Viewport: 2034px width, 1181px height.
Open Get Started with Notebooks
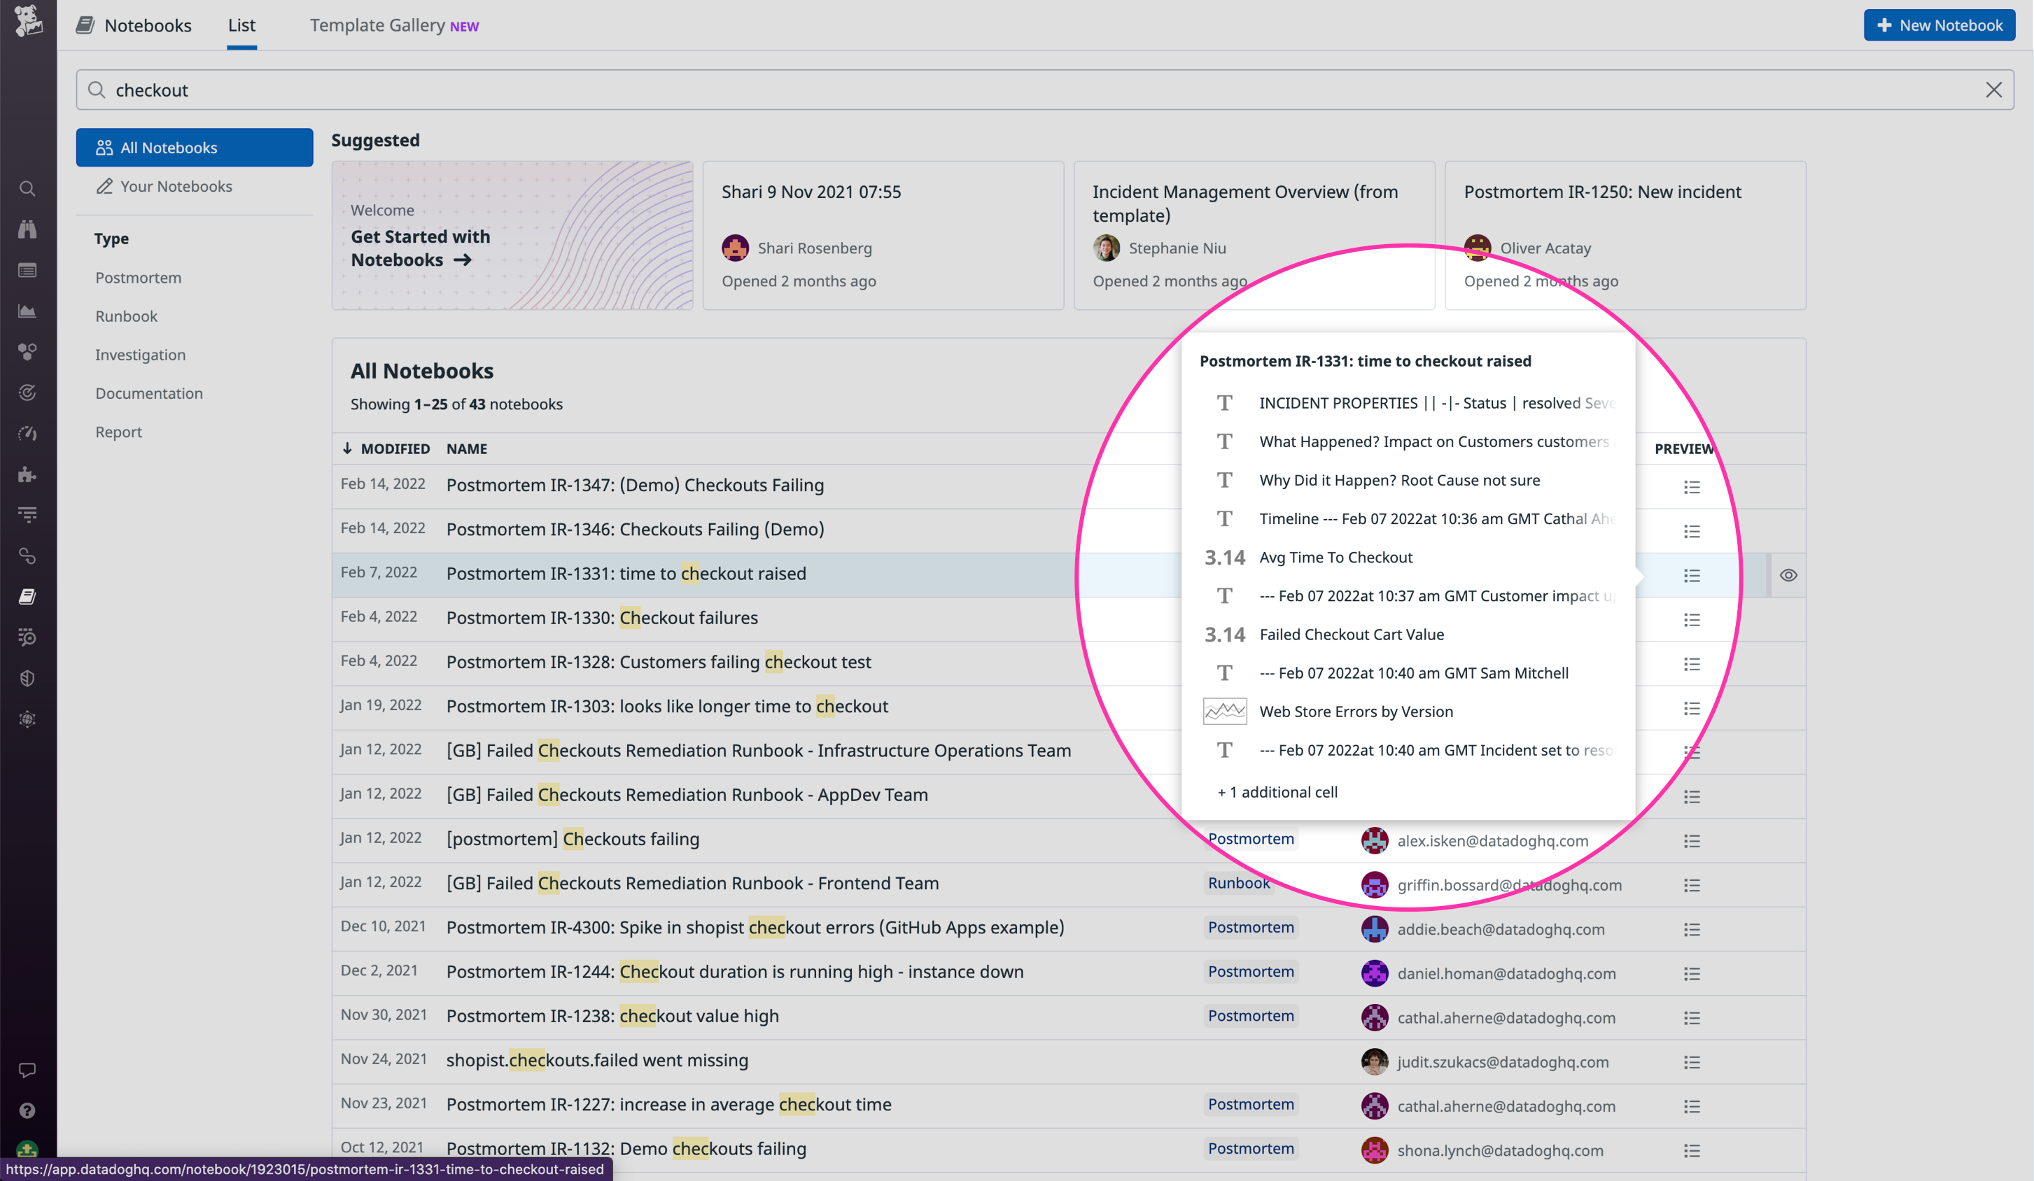coord(421,248)
